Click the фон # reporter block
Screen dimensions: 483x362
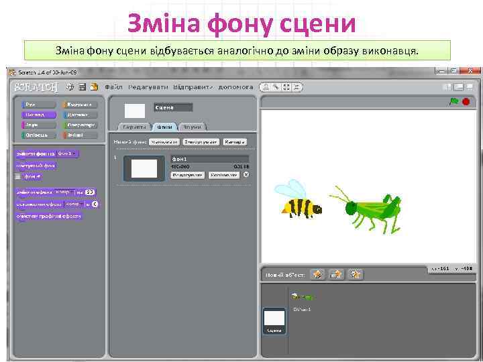pos(33,177)
